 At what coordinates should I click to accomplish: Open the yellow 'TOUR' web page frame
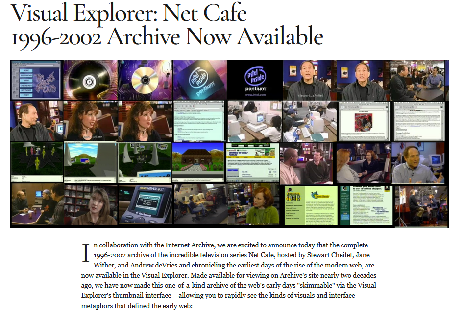pyautogui.click(x=311, y=205)
